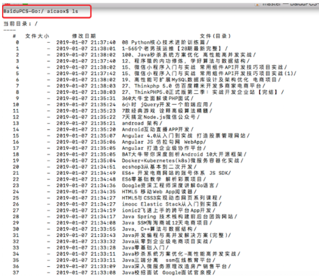Screen dimensions: 319x277
Task: Click 'ecshop3从基本到二次开发/' entry
Action: point(159,167)
